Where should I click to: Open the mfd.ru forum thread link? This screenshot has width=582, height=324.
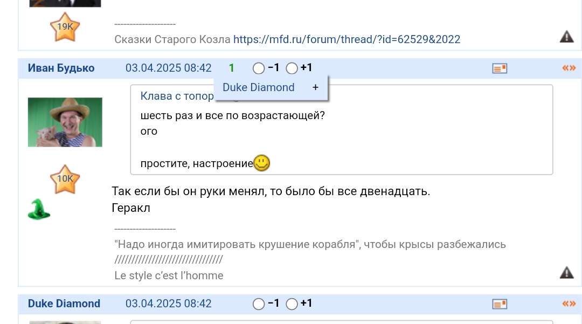tap(347, 39)
